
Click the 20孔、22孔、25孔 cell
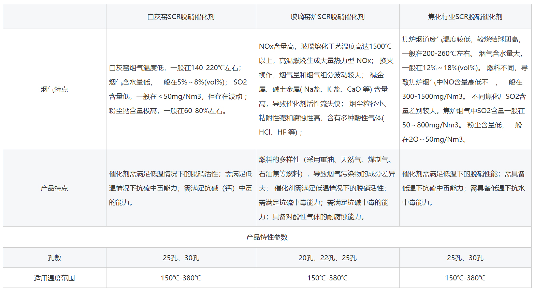tap(328, 257)
